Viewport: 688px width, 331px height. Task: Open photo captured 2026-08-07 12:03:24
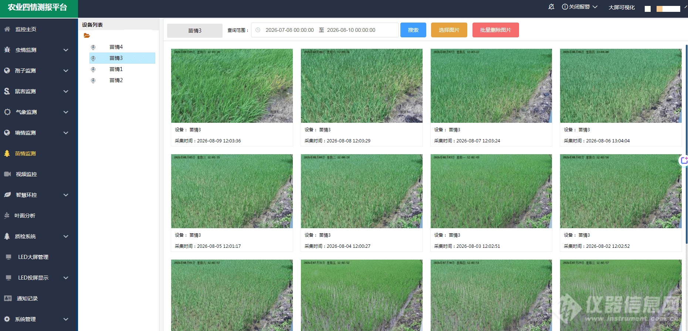tap(491, 86)
